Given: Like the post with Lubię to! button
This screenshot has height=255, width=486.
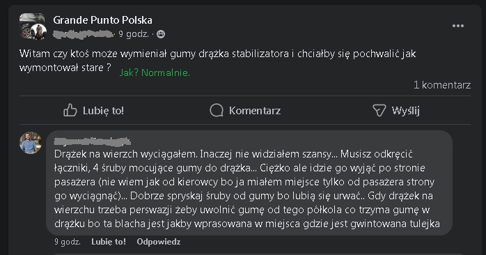Looking at the screenshot, I should tap(94, 111).
